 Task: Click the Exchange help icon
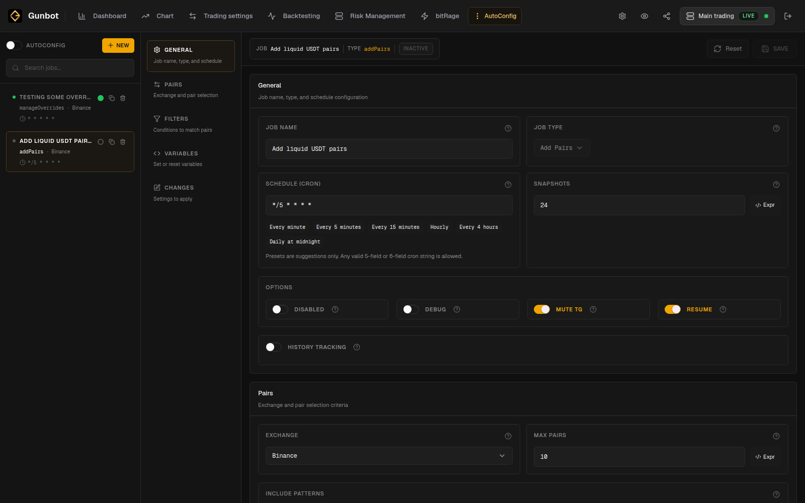(508, 436)
